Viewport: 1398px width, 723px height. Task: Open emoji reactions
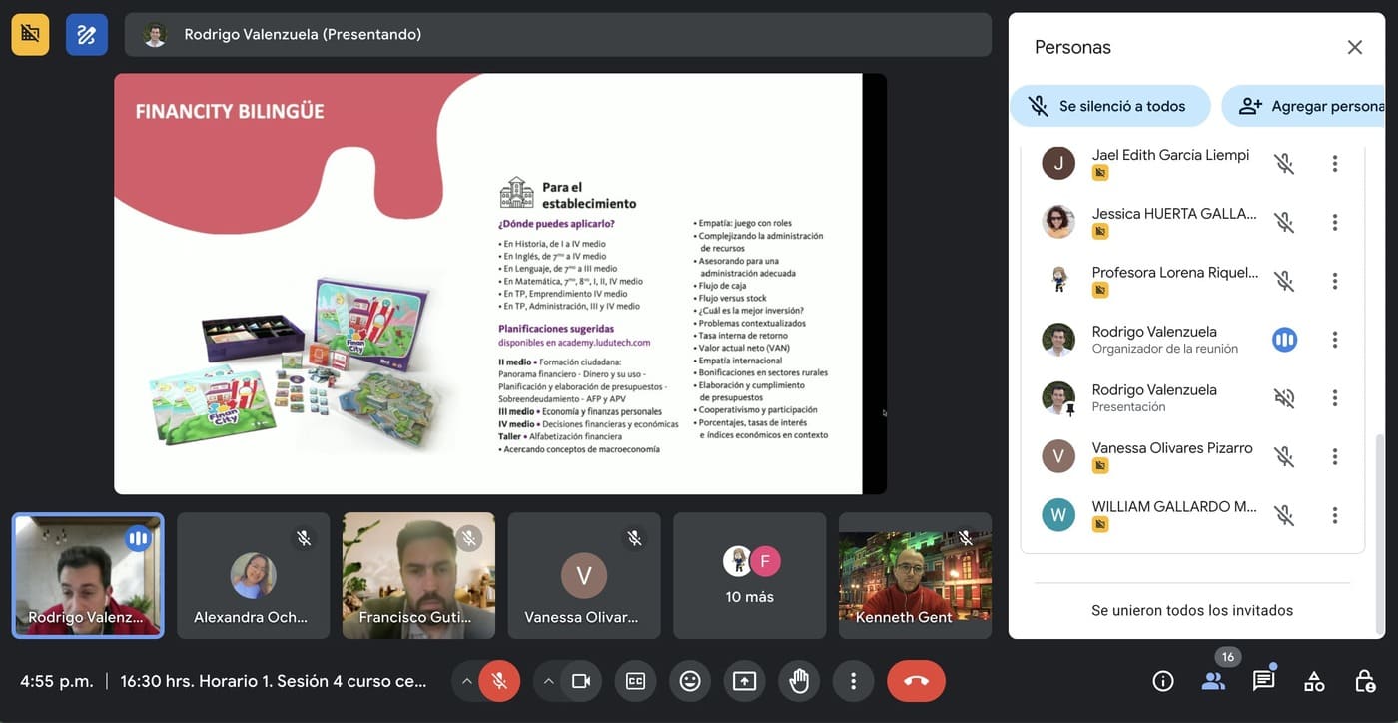pos(690,681)
